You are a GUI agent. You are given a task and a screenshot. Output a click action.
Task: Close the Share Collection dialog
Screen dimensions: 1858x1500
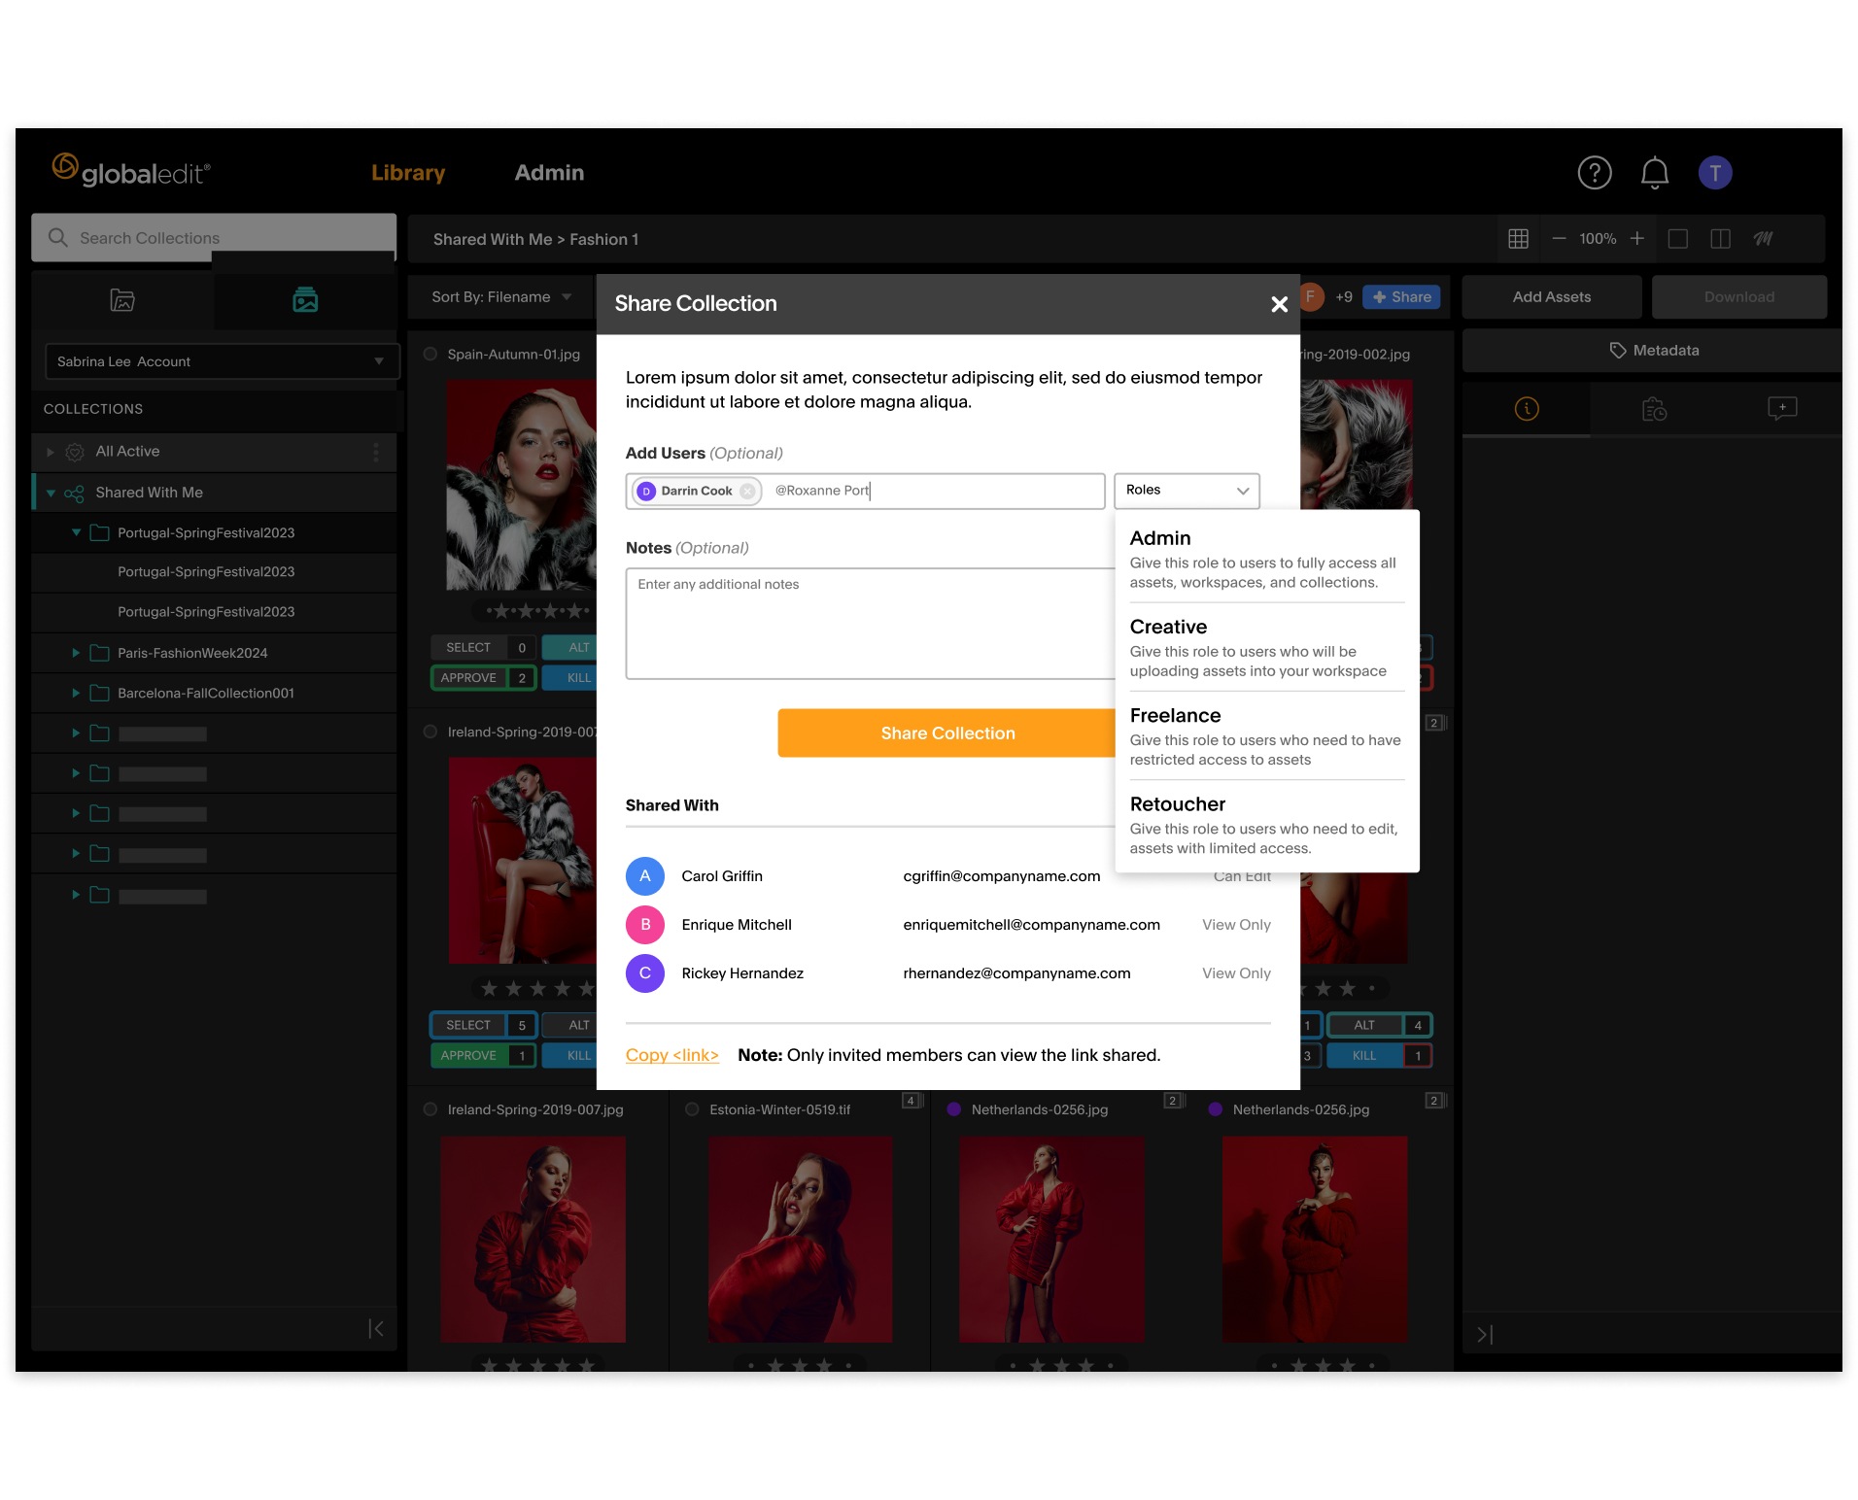[1279, 304]
